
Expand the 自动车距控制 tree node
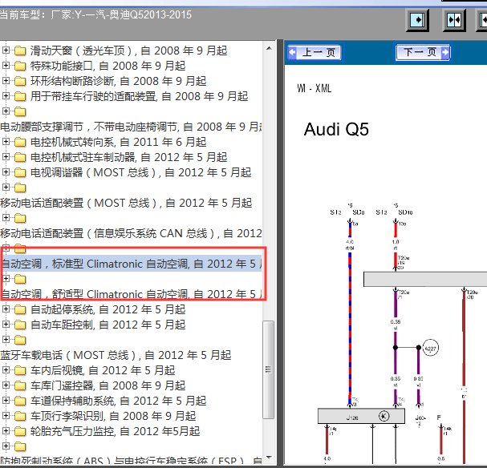point(6,324)
